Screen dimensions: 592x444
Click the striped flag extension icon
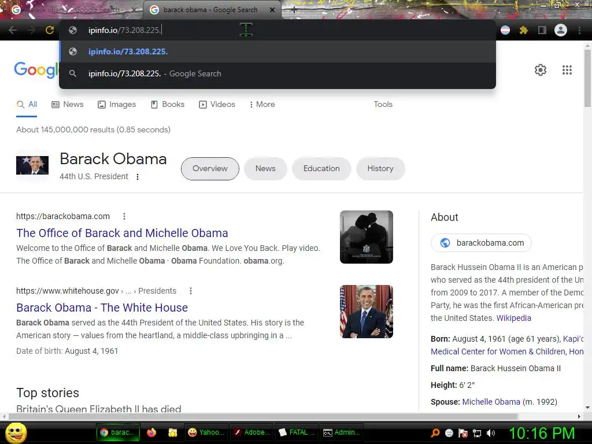[505, 30]
